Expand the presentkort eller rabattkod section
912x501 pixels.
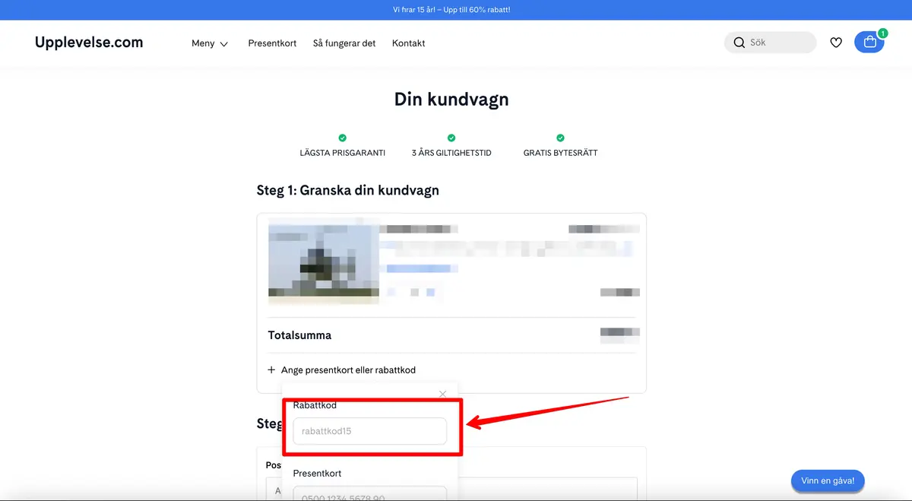(x=347, y=369)
